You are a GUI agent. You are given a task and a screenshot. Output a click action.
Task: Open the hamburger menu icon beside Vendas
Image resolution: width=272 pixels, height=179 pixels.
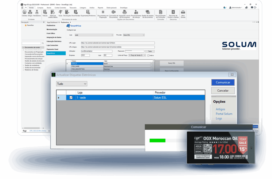pos(22,8)
